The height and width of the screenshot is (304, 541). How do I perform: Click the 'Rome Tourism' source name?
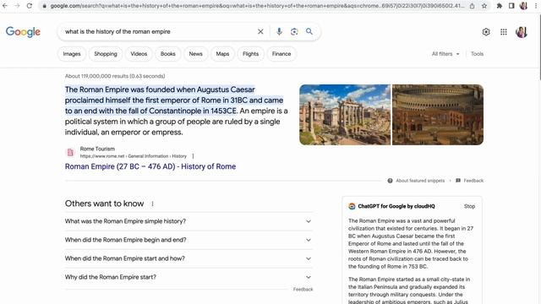click(x=97, y=149)
